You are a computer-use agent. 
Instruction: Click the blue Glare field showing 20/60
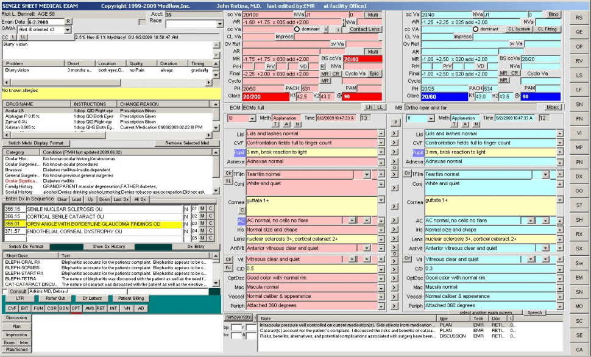click(x=444, y=97)
